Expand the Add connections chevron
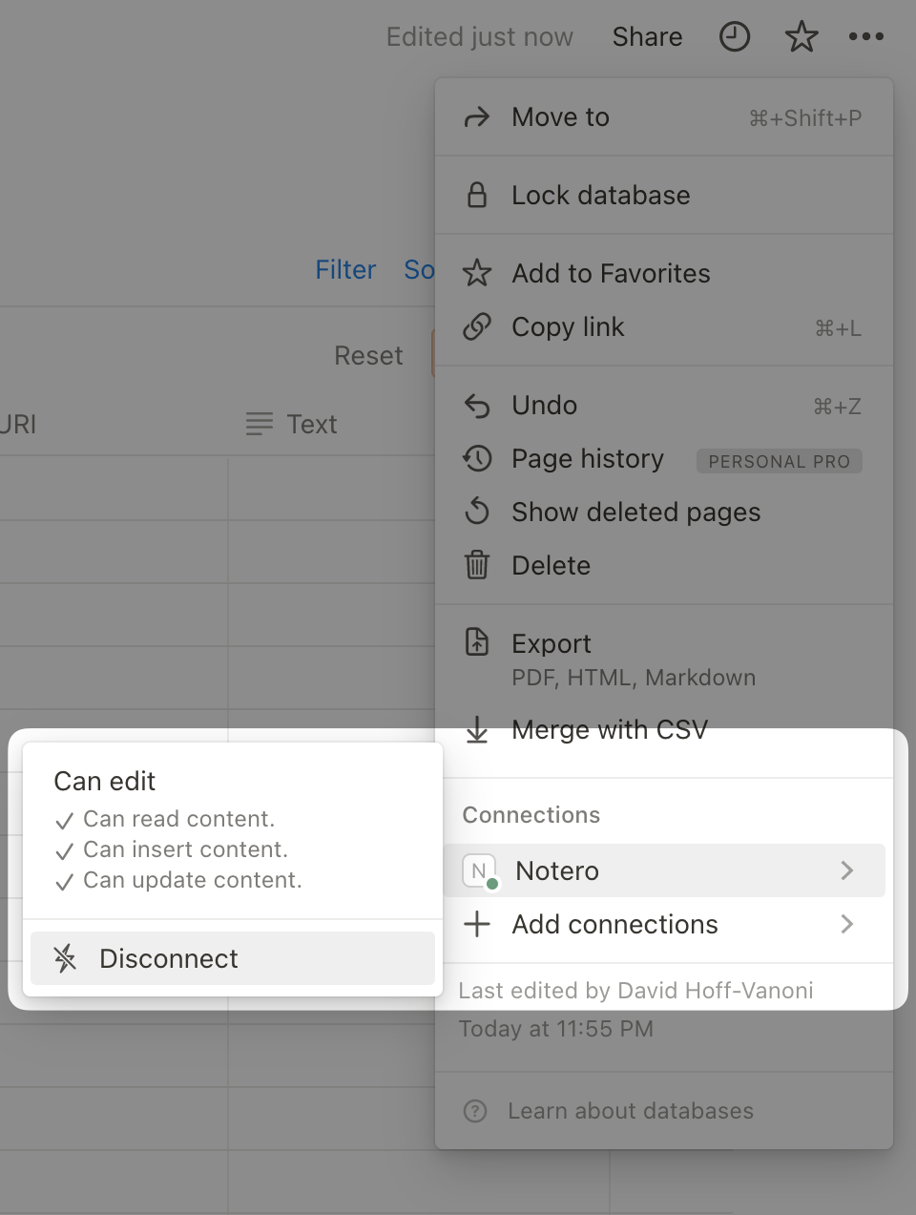The height and width of the screenshot is (1215, 916). pos(846,924)
